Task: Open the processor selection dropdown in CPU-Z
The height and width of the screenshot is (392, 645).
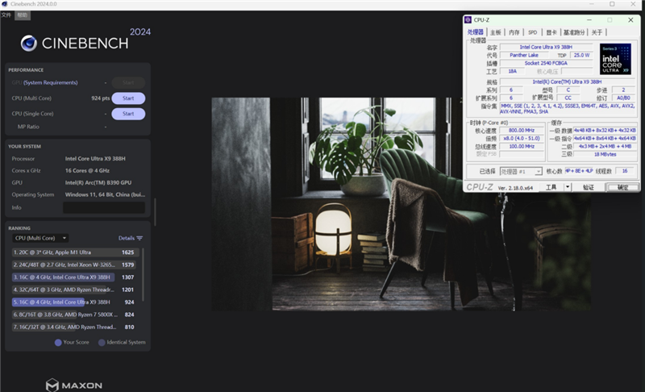Action: click(x=521, y=171)
